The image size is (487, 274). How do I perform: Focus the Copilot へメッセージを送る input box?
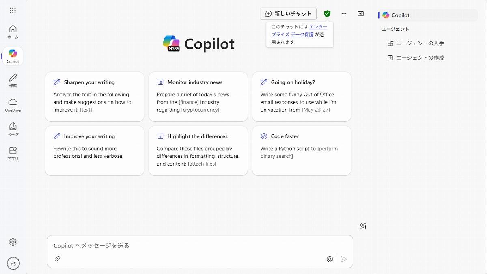200,246
